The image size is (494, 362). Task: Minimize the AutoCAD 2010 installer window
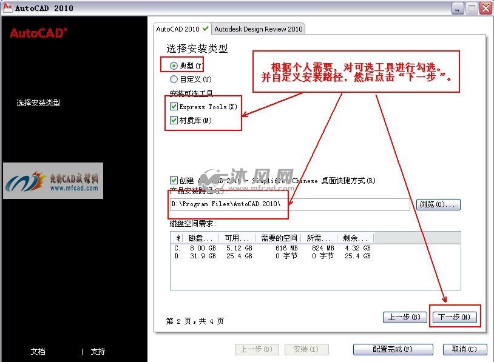458,8
